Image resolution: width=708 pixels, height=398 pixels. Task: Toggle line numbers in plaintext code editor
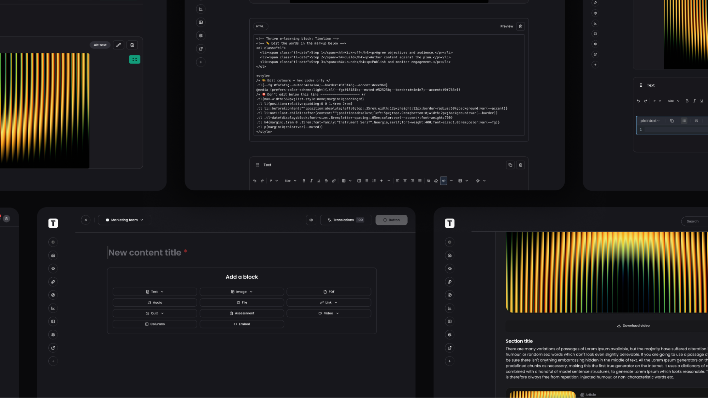684,121
